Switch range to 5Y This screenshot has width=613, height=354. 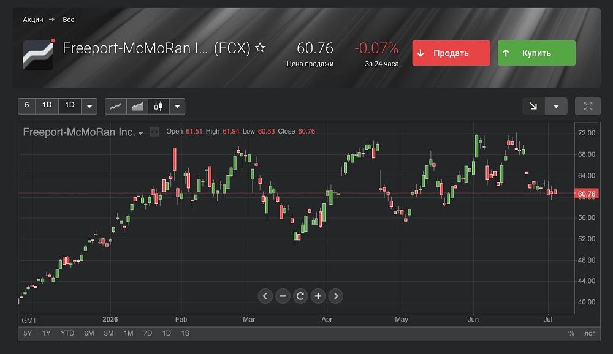(x=28, y=333)
